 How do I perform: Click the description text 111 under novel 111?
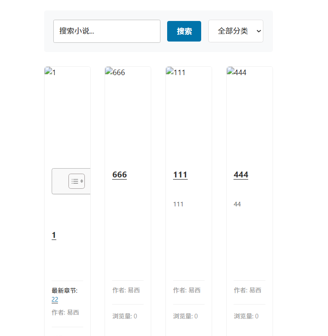pyautogui.click(x=178, y=204)
